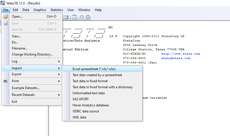Image resolution: width=230 pixels, height=136 pixels.
Task: Click the stata@stata.com email link
Action: click(176, 58)
